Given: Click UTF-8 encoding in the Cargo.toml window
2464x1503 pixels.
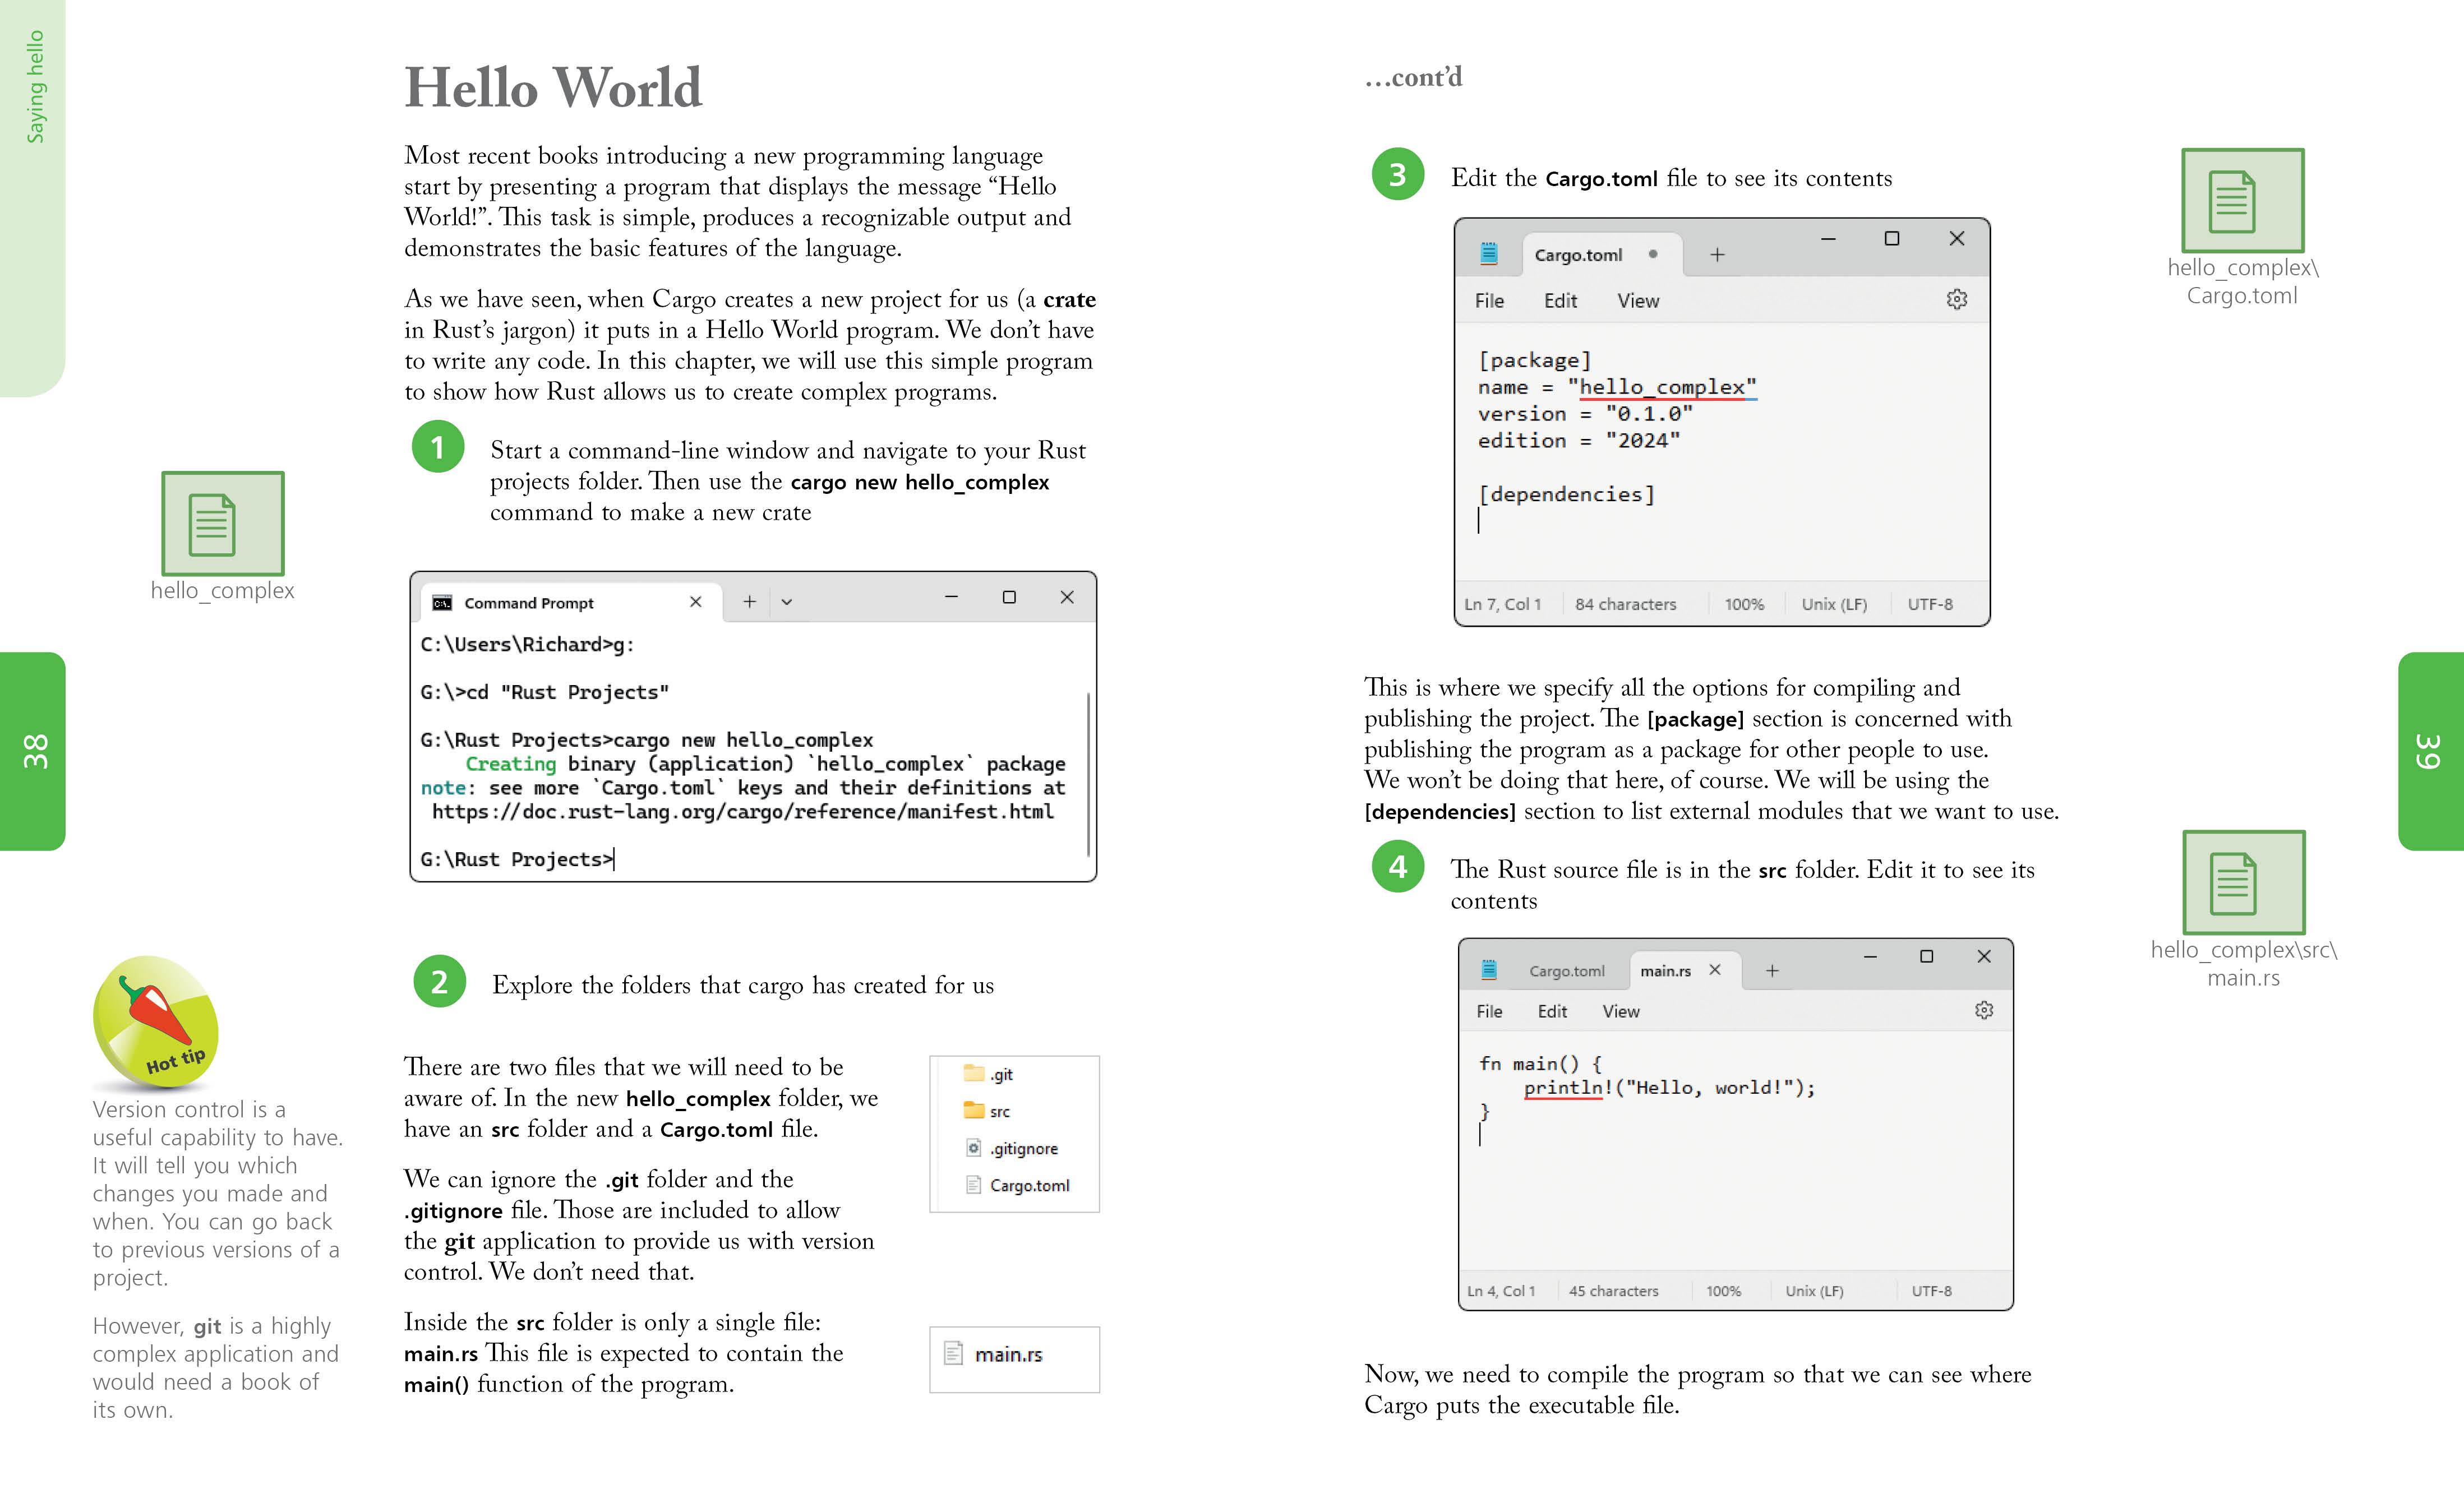Looking at the screenshot, I should click(1930, 604).
